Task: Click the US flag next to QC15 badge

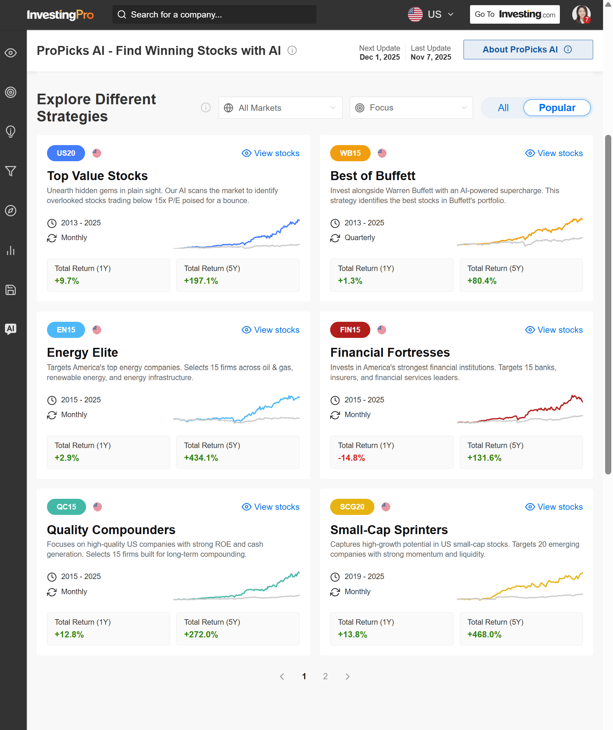Action: [x=98, y=507]
